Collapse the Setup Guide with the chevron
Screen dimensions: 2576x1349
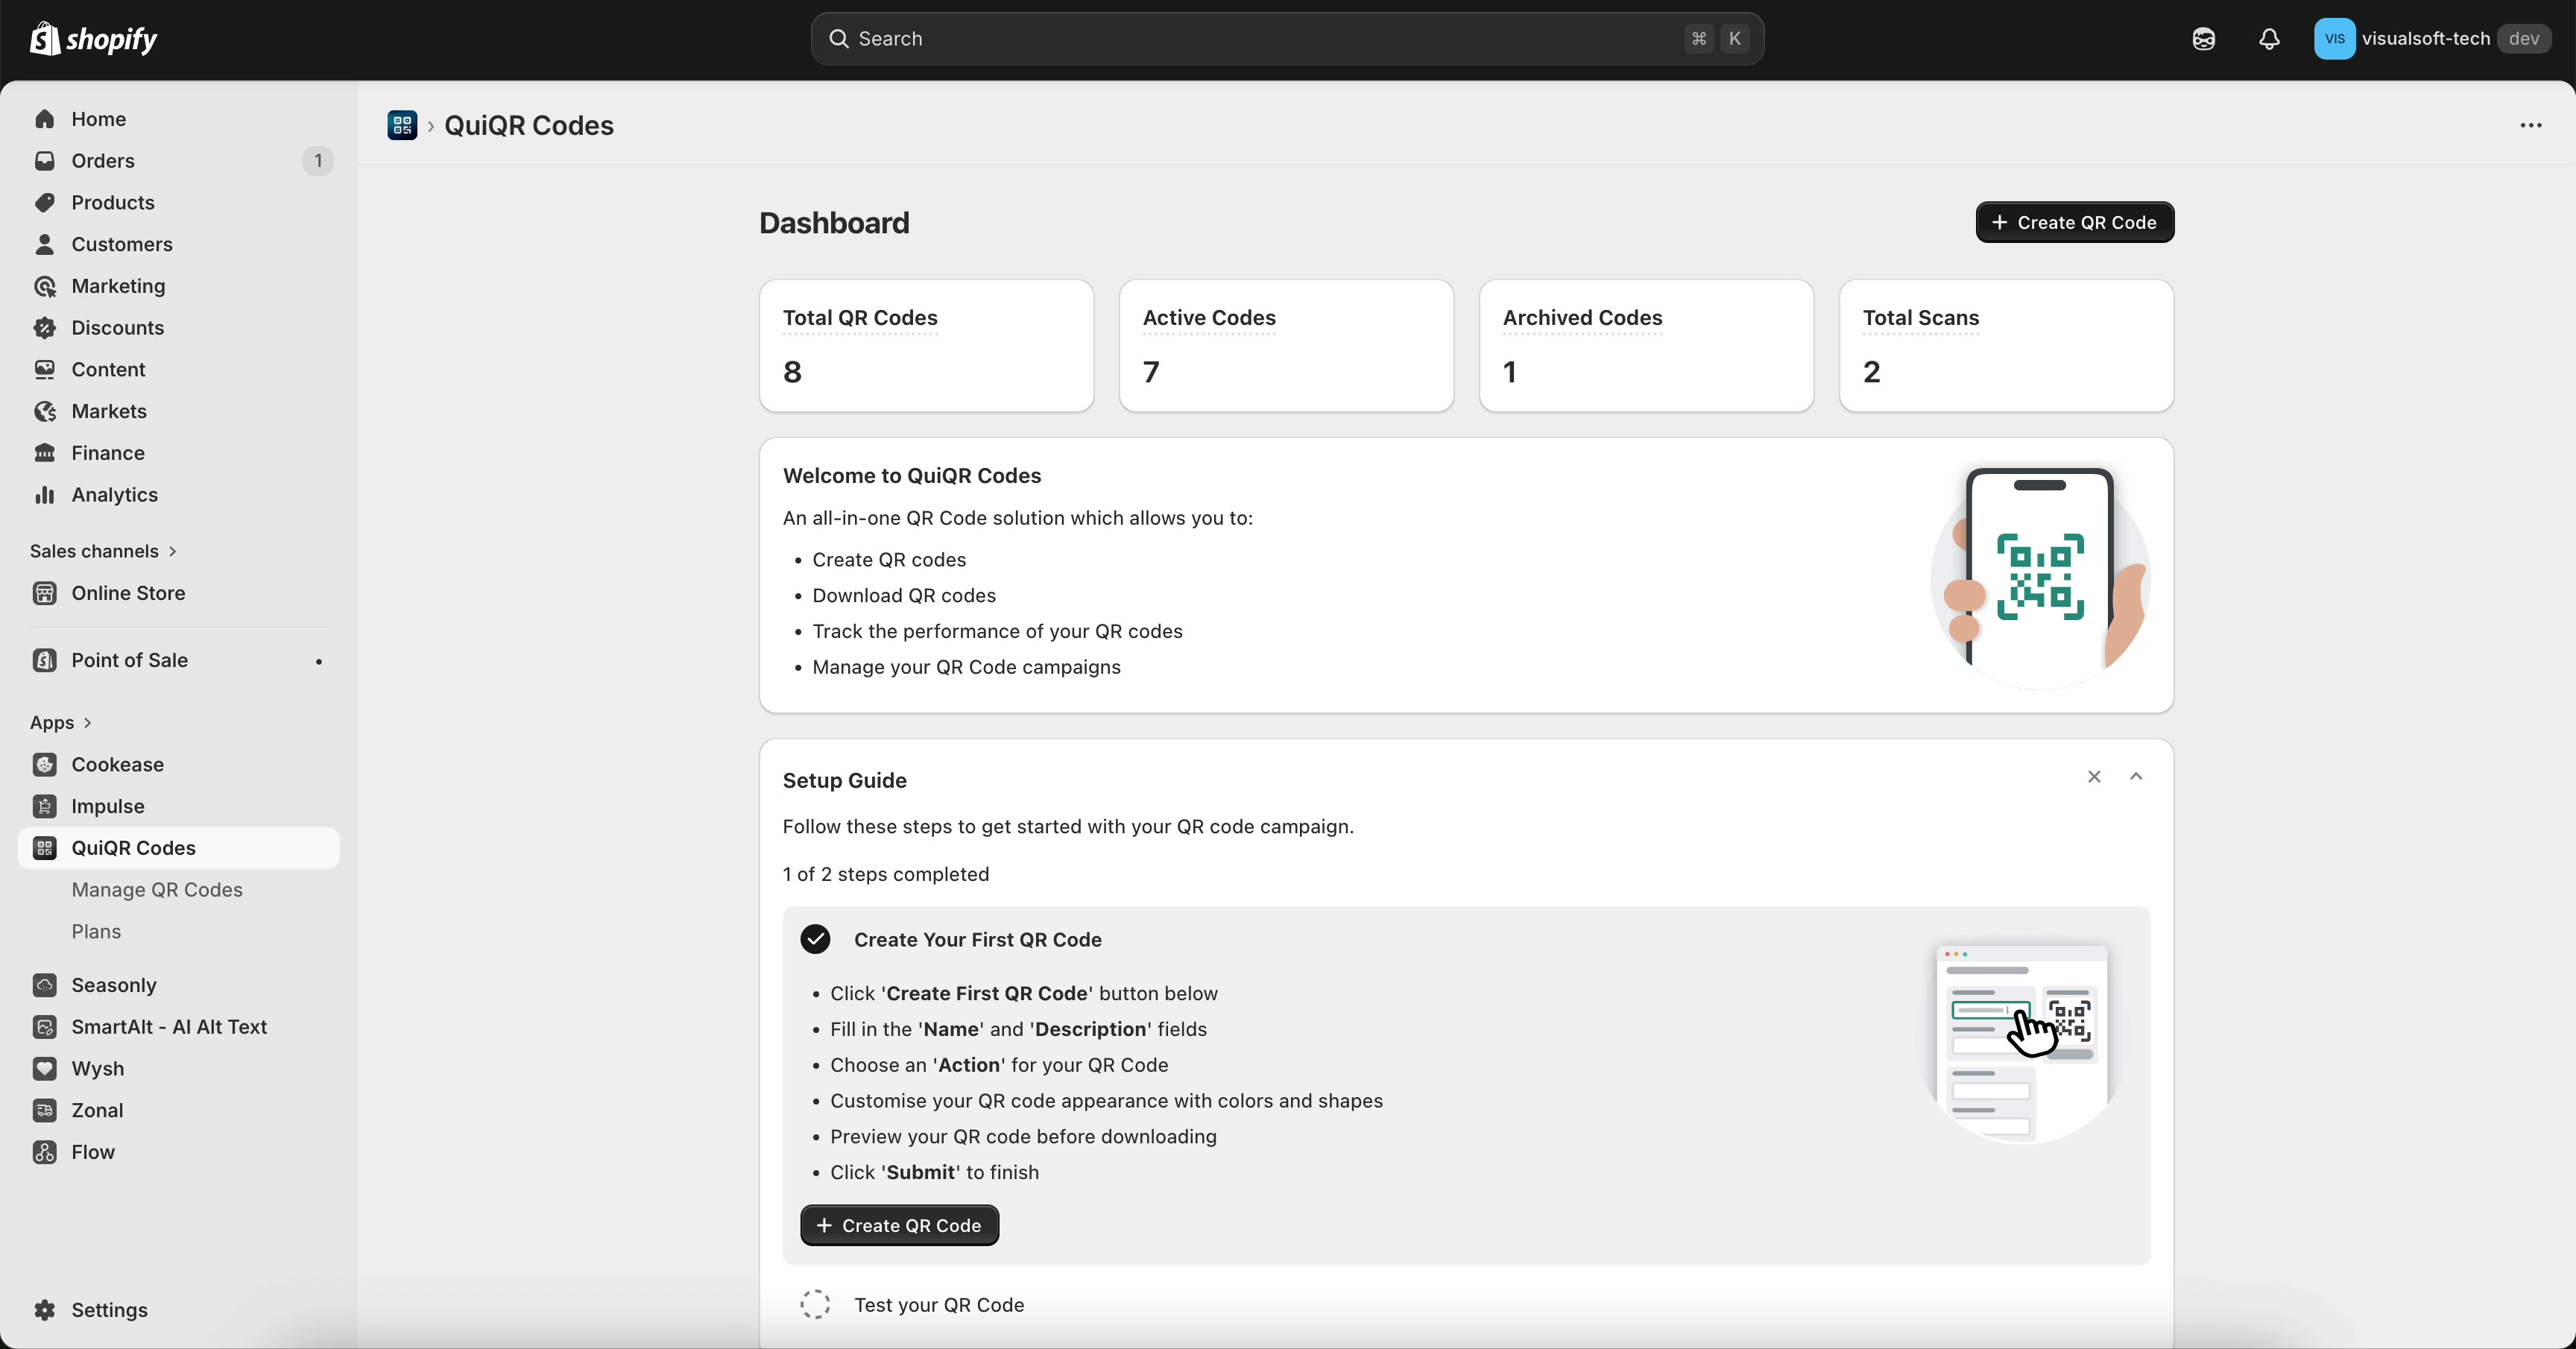coord(2136,777)
